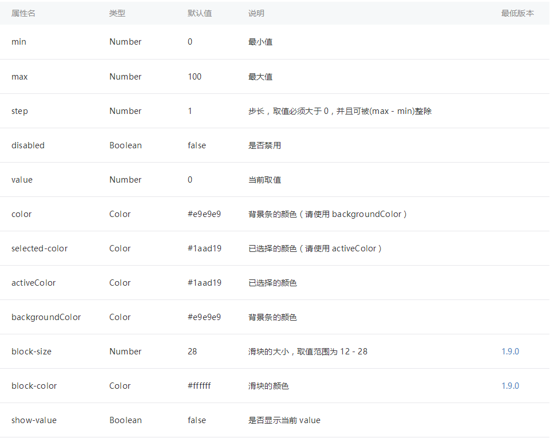Click false default in disabled row

pyautogui.click(x=197, y=145)
